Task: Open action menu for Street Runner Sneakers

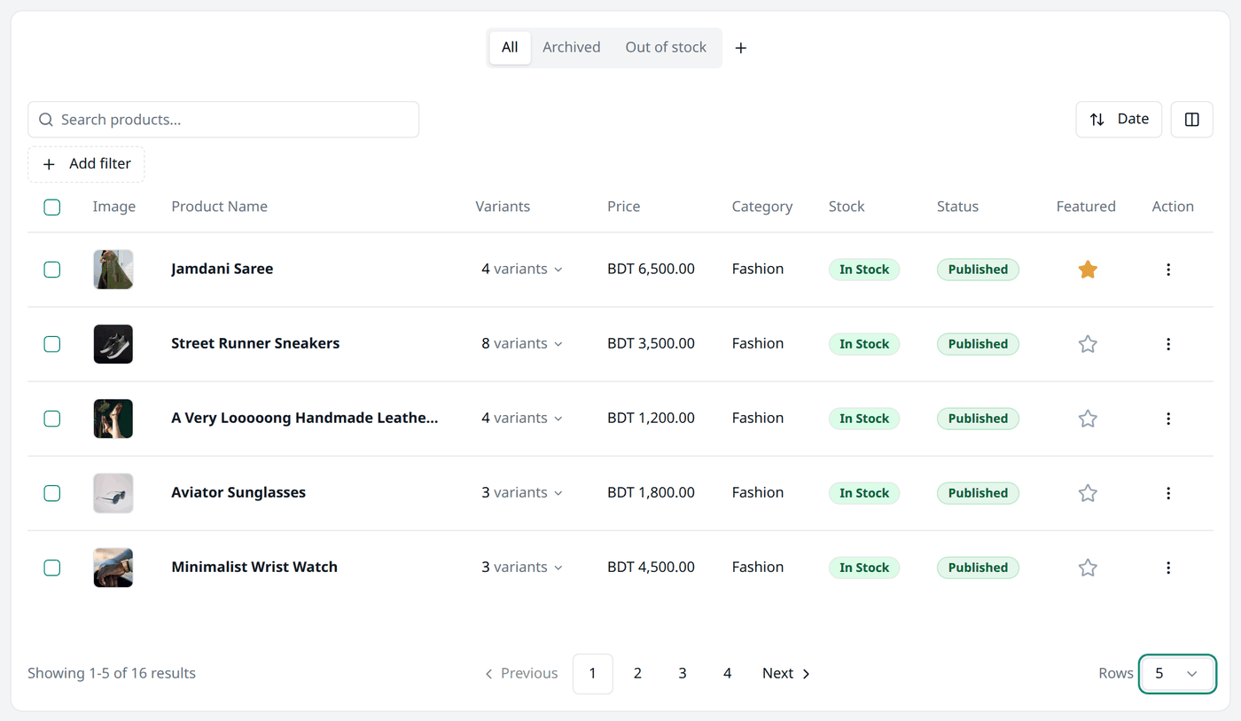Action: (x=1168, y=344)
